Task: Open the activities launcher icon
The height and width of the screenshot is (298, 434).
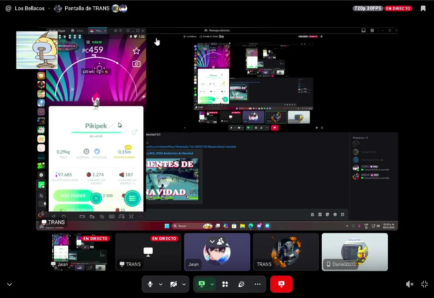Action: tap(225, 284)
